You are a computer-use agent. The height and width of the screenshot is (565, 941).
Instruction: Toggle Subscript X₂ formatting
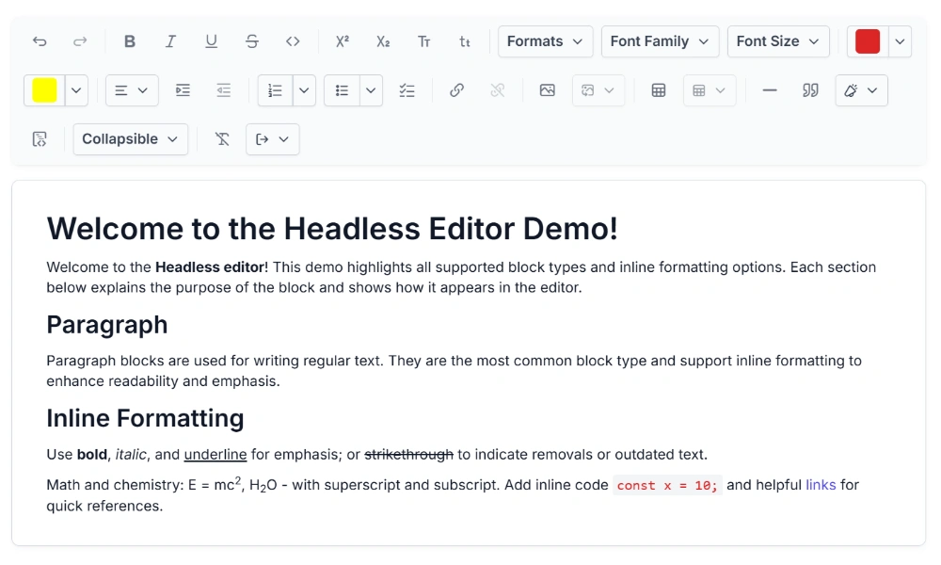pos(383,41)
